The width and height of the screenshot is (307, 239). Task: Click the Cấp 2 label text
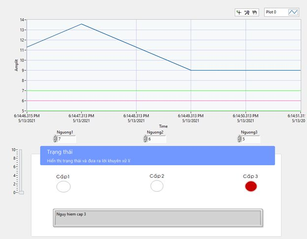coord(157,176)
